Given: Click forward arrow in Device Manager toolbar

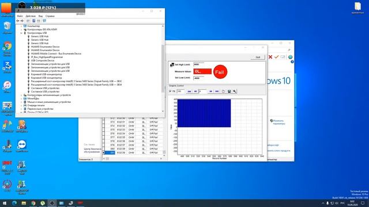Looking at the screenshot, I should click(22, 21).
